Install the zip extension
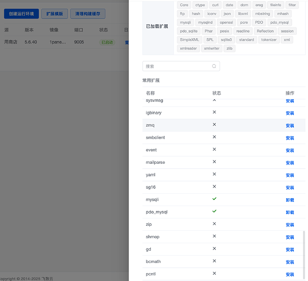Viewport: 308px width, 281px height. coord(290,225)
